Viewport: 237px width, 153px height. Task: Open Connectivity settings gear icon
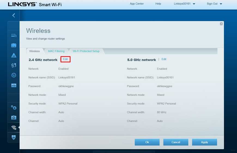[x=14, y=107]
